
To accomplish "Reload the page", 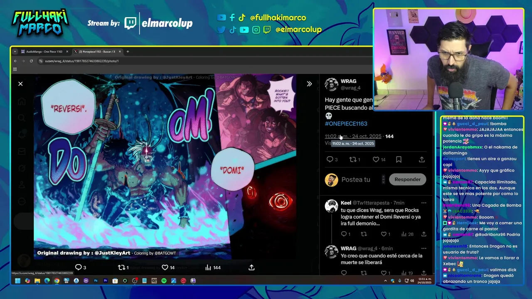I will [31, 61].
